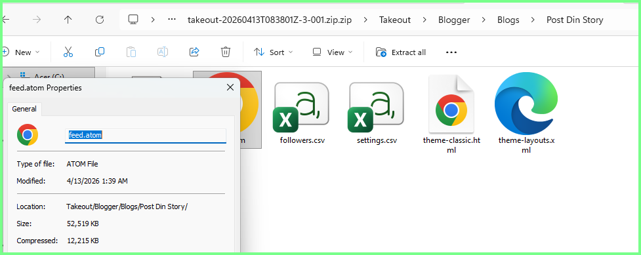Click the Share icon in toolbar
This screenshot has height=255, width=641.
194,52
